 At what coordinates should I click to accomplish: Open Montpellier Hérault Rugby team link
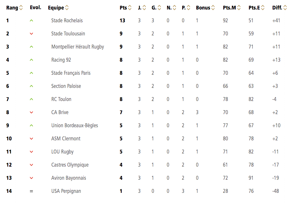pos(78,47)
